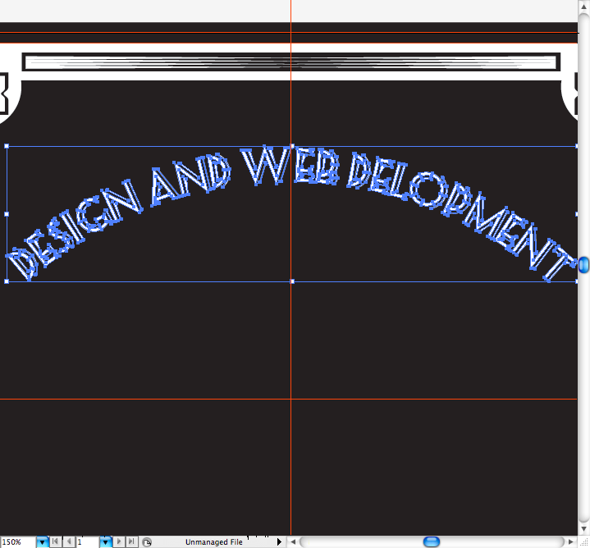This screenshot has height=548, width=590.
Task: Click the horizontal scrollbar right arrow
Action: 571,541
